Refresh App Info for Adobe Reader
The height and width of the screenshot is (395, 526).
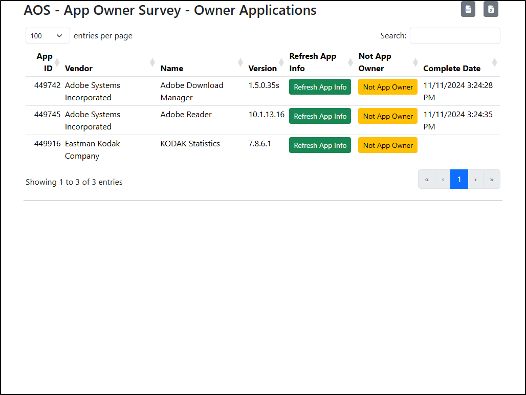click(x=320, y=116)
